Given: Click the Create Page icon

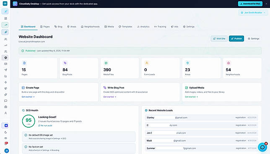Looking at the screenshot, I should coord(23,87).
